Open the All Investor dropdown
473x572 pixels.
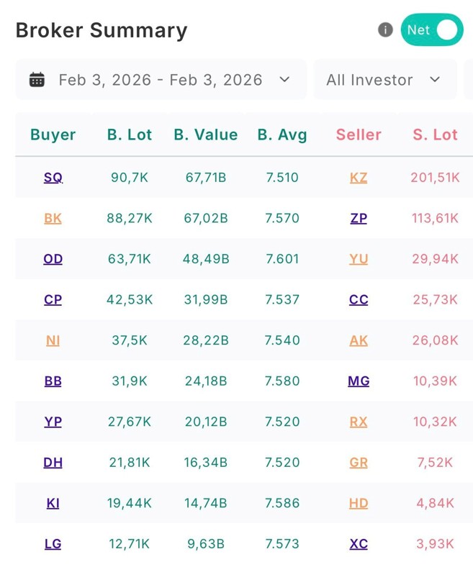coord(384,80)
